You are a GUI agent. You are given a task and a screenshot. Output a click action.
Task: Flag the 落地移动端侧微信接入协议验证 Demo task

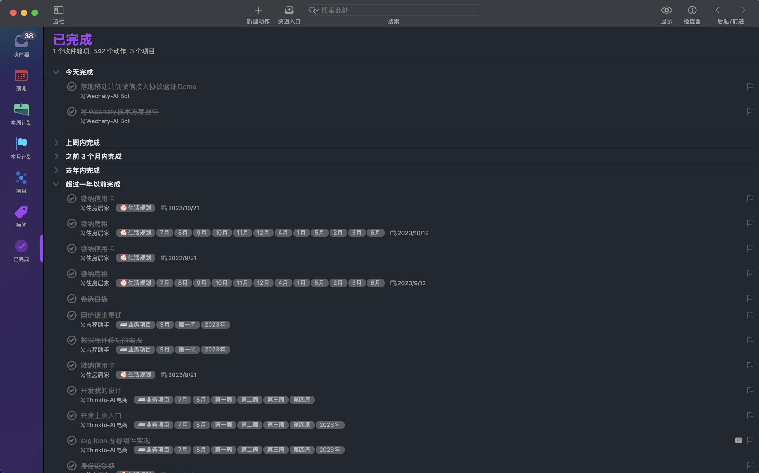[x=750, y=86]
